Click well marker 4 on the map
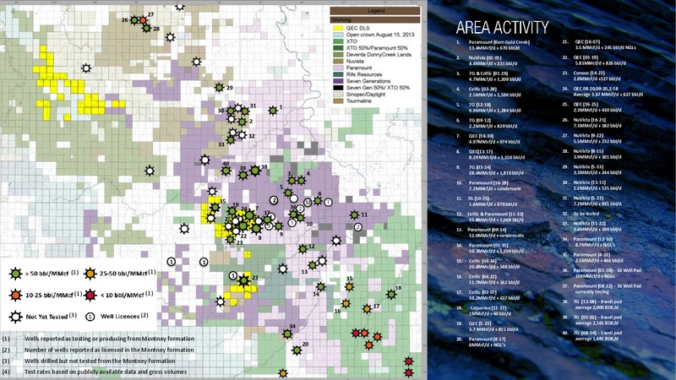The image size is (676, 380). [x=302, y=180]
